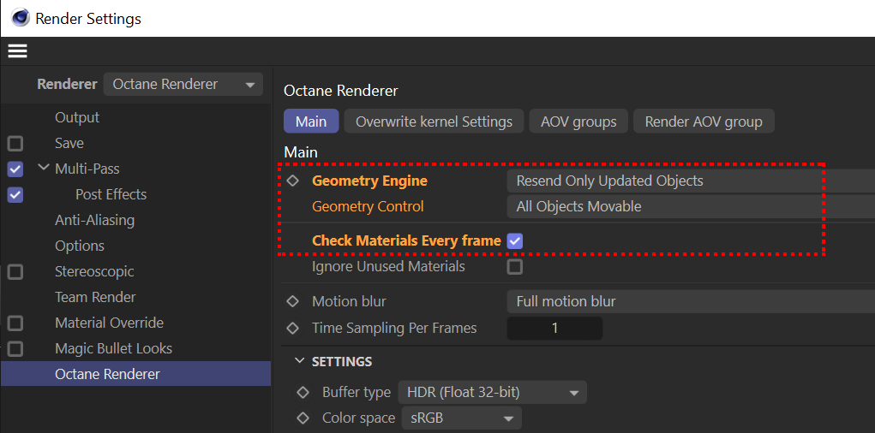The image size is (875, 433).
Task: Select Stereoscopic in the settings list
Action: click(94, 271)
